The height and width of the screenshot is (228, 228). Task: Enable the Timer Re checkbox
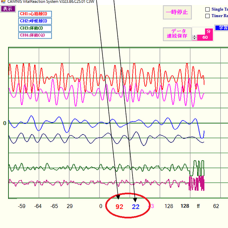point(207,16)
